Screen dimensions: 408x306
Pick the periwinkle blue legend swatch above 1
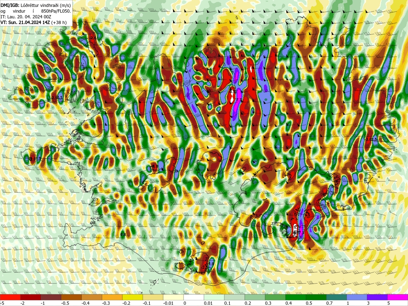tap(357, 297)
